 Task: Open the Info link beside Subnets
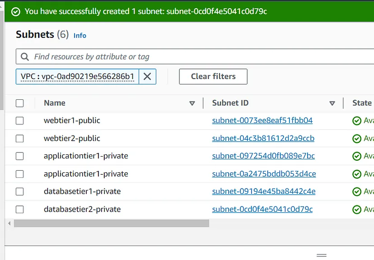(80, 36)
